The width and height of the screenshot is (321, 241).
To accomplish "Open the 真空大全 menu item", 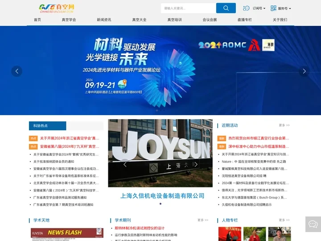I will click(139, 20).
